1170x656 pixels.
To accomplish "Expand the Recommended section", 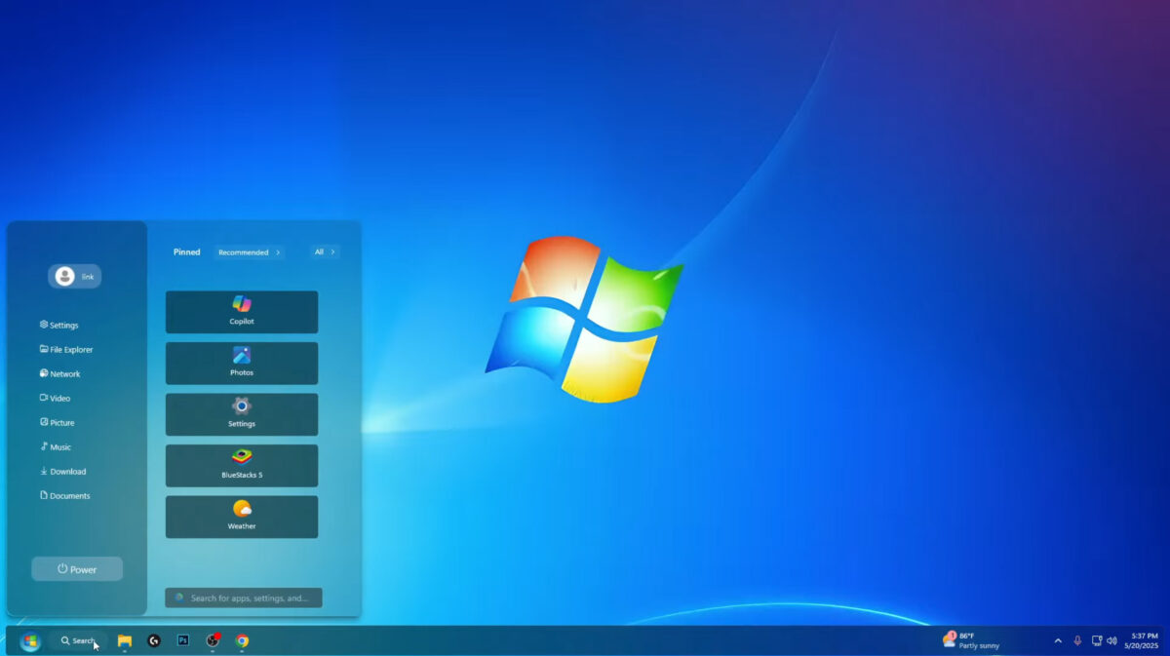I will pyautogui.click(x=248, y=251).
